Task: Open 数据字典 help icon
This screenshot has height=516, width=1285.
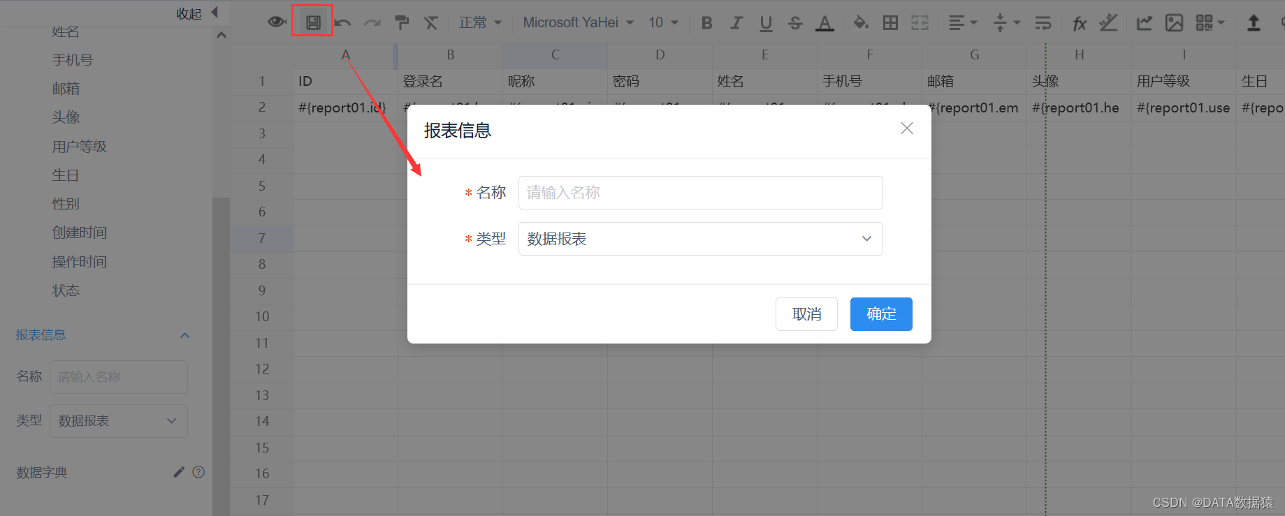Action: coord(198,472)
